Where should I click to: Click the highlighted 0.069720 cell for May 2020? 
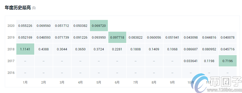[x=99, y=26]
